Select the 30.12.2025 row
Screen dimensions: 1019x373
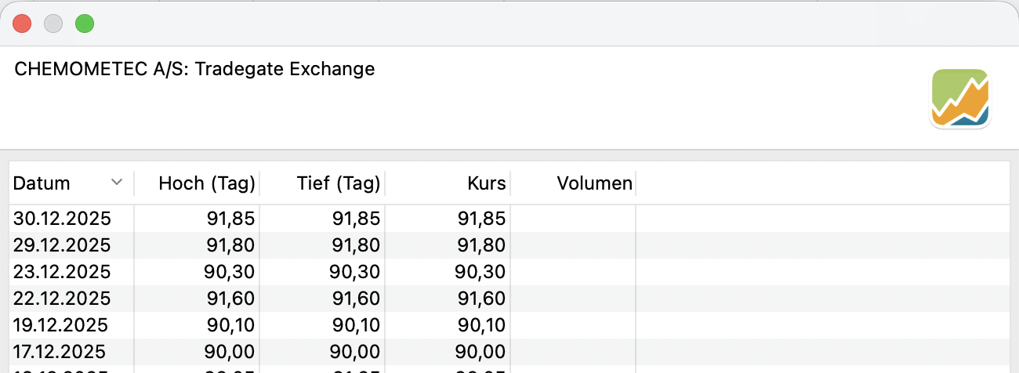63,219
